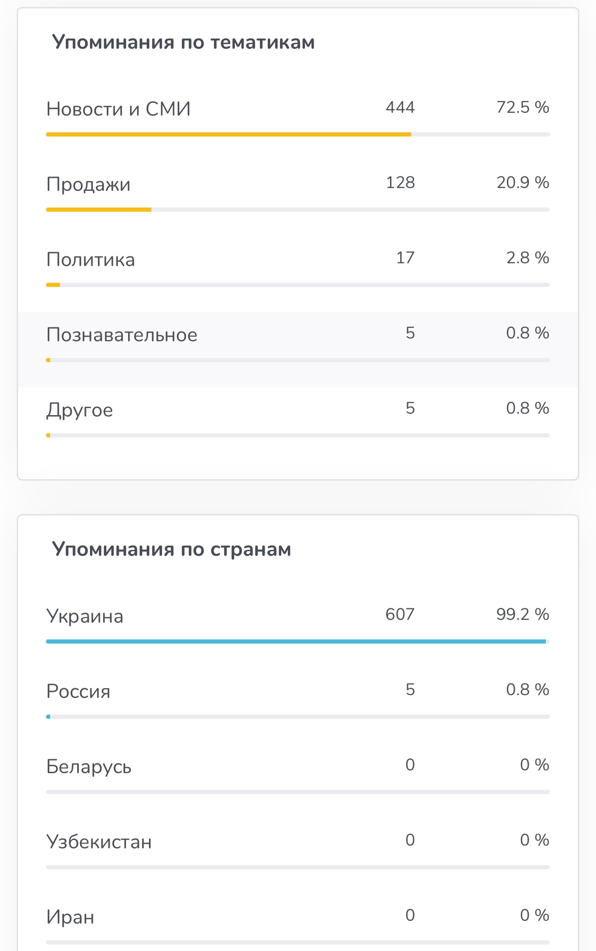Image resolution: width=596 pixels, height=951 pixels.
Task: Select the "Беларусь" country label
Action: [x=89, y=767]
